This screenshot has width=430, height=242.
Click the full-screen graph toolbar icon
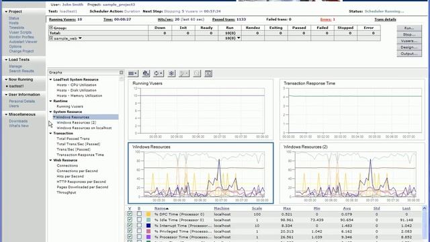208,73
